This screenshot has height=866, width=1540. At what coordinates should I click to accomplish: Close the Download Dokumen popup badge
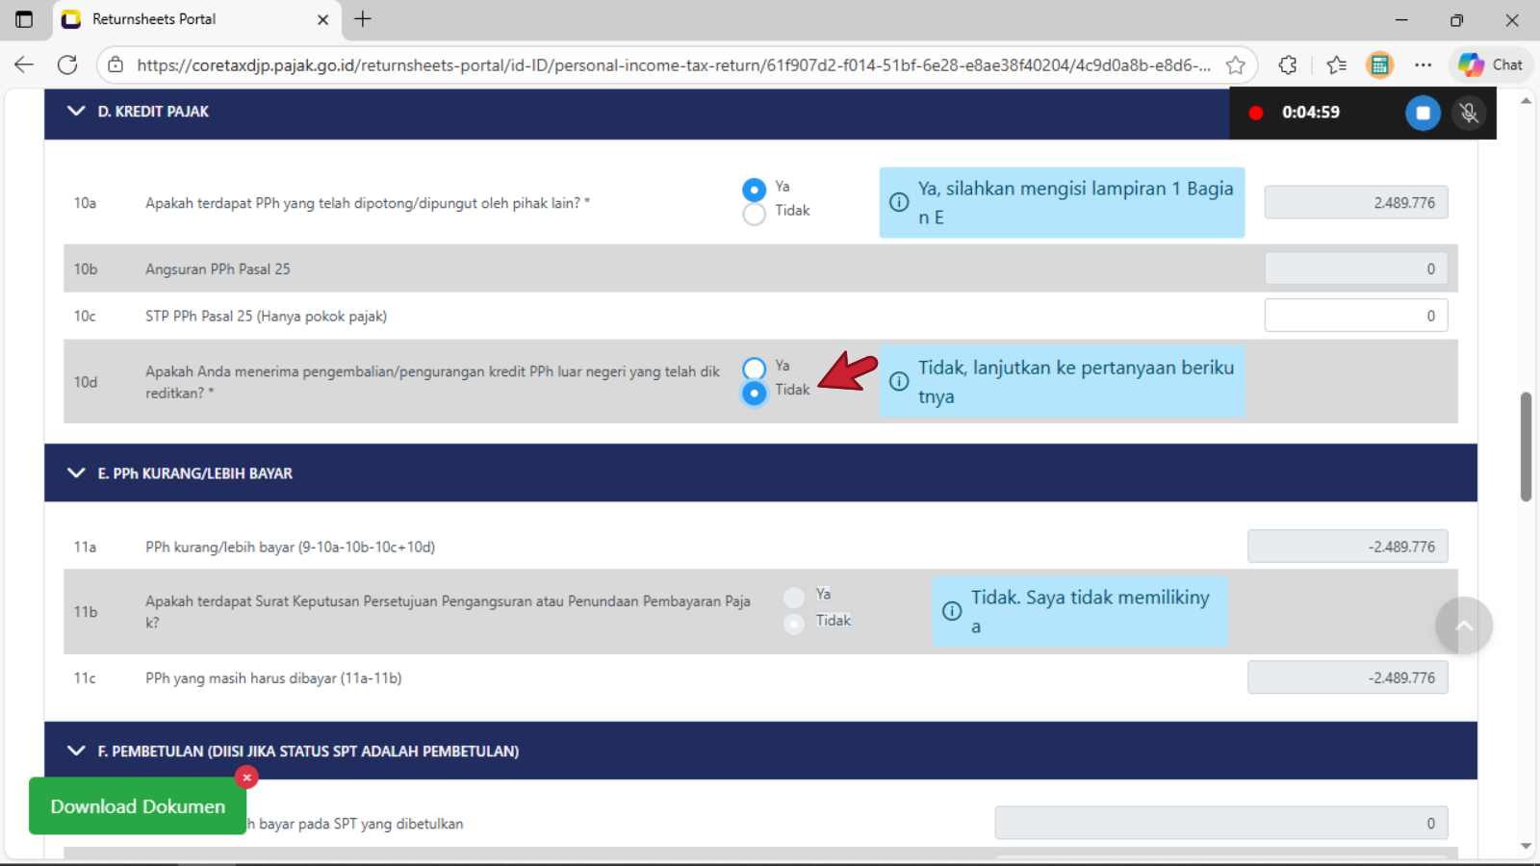(246, 777)
